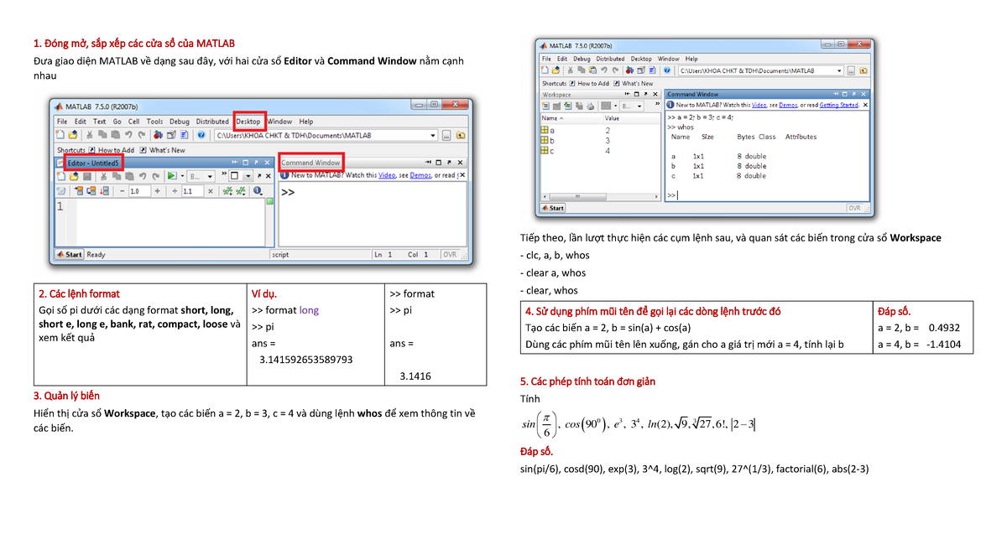Select variable 'a' in the Workspace list
This screenshot has width=1007, height=555.
click(x=550, y=131)
